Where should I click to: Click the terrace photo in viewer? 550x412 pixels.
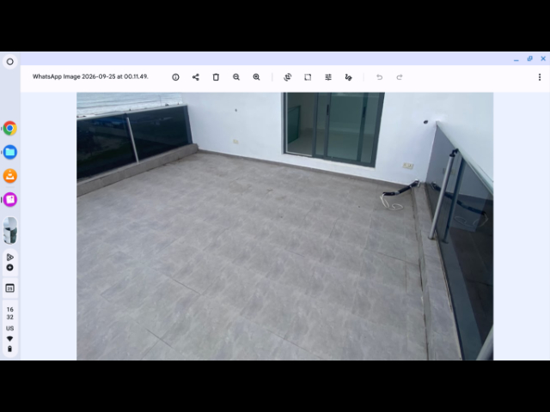pyautogui.click(x=284, y=227)
